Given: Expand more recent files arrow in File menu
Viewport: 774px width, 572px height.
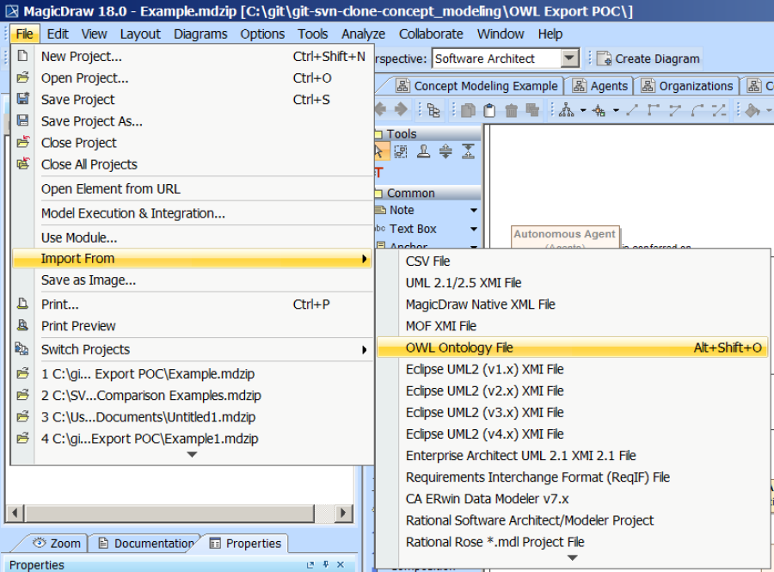Looking at the screenshot, I should [x=192, y=454].
